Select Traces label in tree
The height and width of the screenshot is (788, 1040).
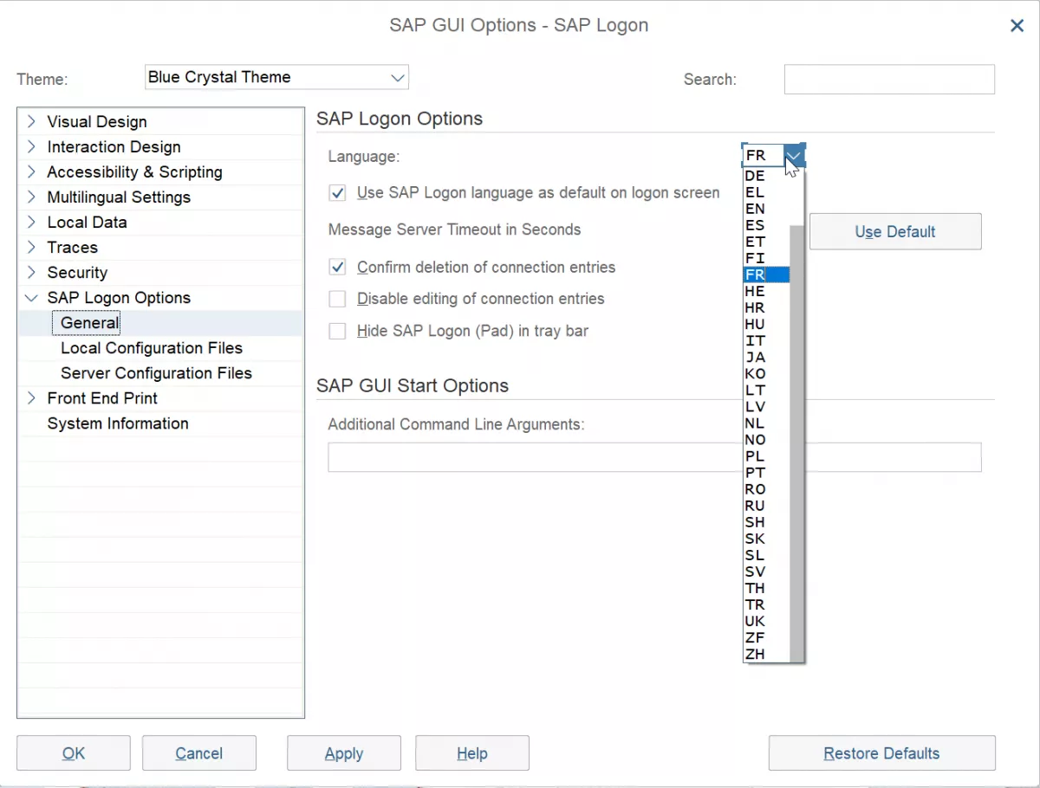73,248
